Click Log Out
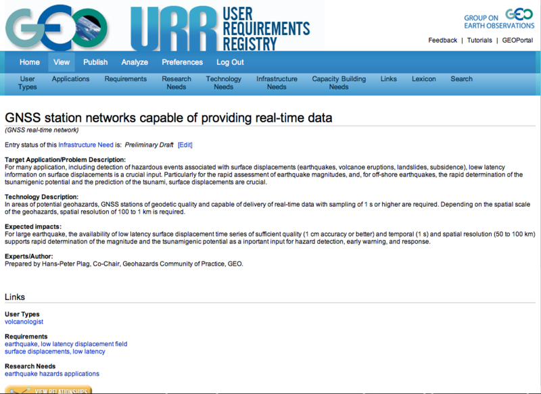 pos(230,62)
